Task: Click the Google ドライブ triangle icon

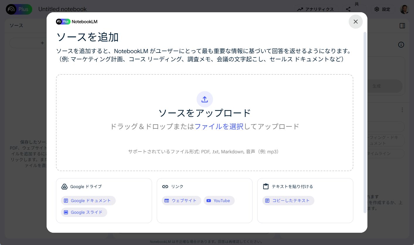Action: point(64,187)
